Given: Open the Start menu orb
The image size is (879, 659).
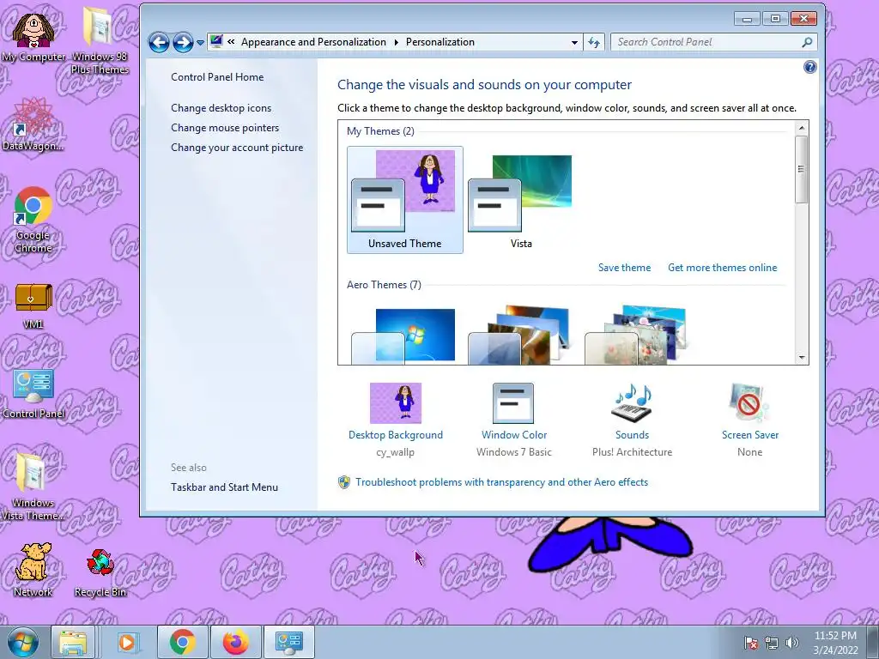Looking at the screenshot, I should [22, 642].
